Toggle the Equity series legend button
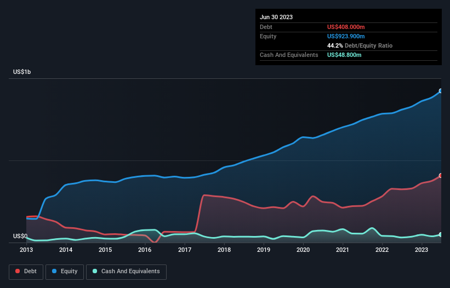The height and width of the screenshot is (288, 450). pos(65,272)
